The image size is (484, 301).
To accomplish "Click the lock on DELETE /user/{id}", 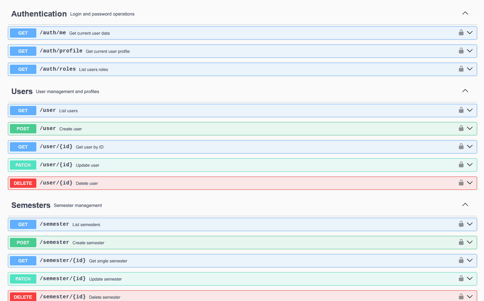I will click(x=461, y=183).
